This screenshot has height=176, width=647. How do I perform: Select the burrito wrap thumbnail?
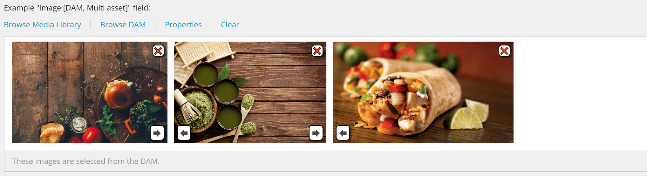[x=423, y=92]
